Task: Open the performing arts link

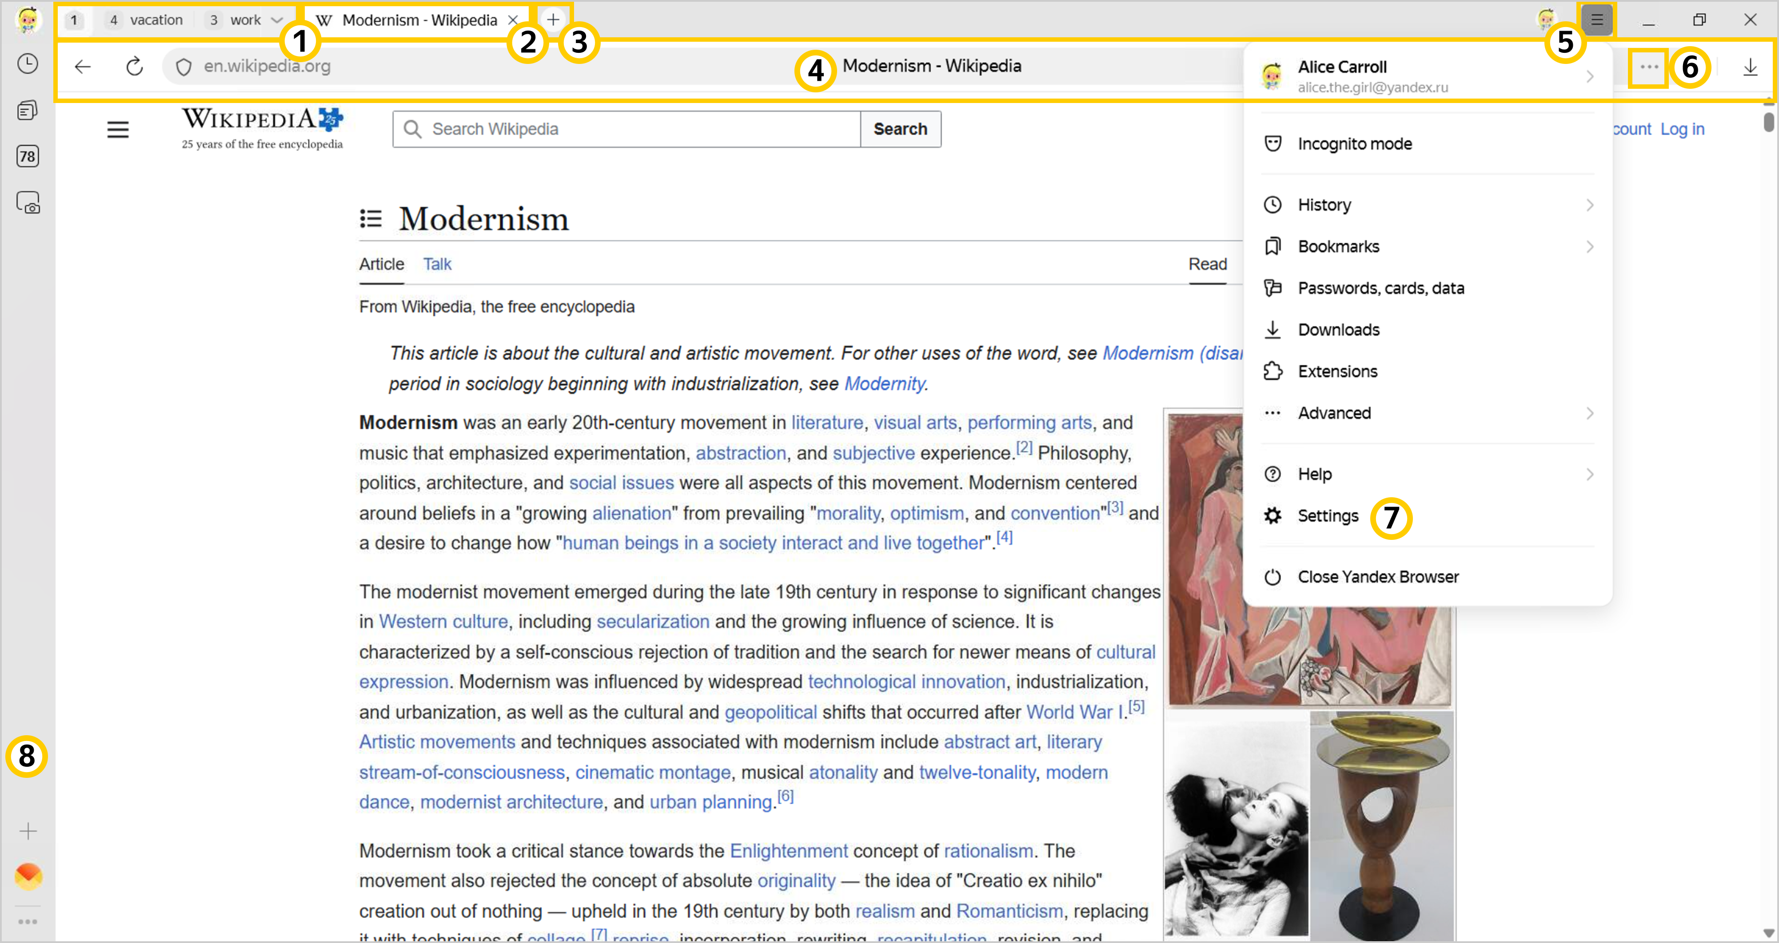Action: tap(1030, 423)
